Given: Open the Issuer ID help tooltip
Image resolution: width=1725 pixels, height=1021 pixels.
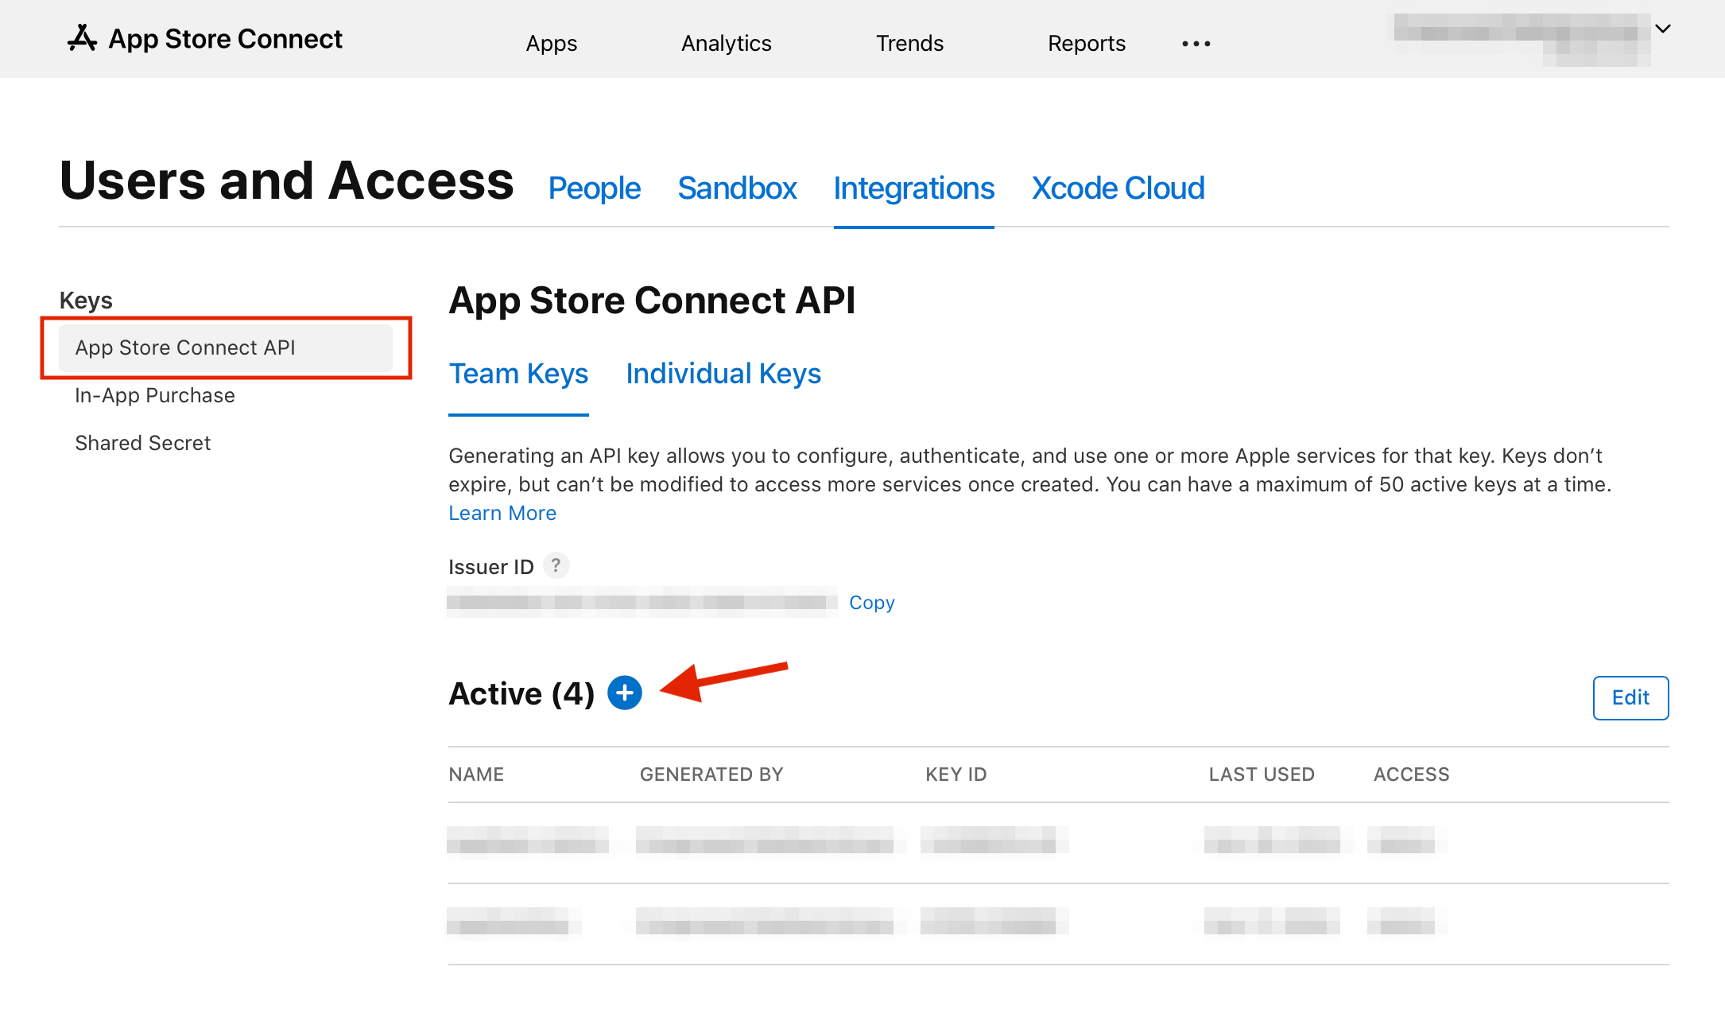Looking at the screenshot, I should [x=556, y=565].
